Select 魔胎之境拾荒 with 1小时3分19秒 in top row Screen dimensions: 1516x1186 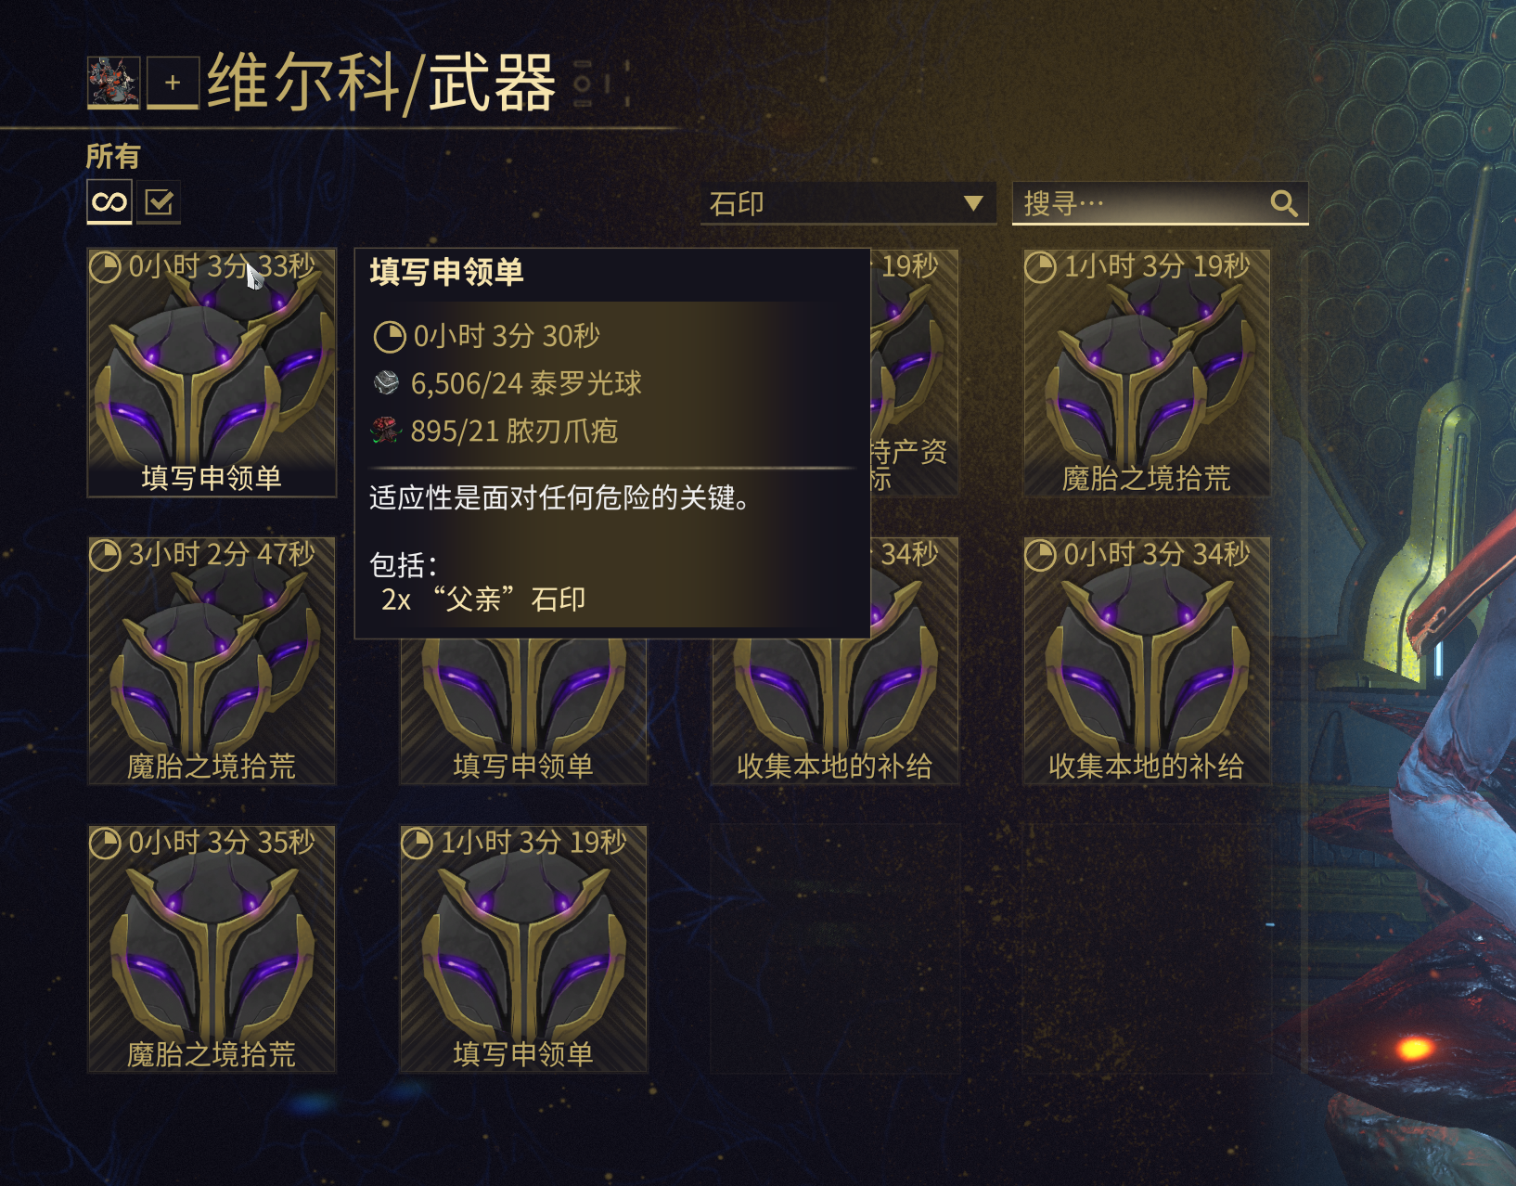pos(1147,373)
